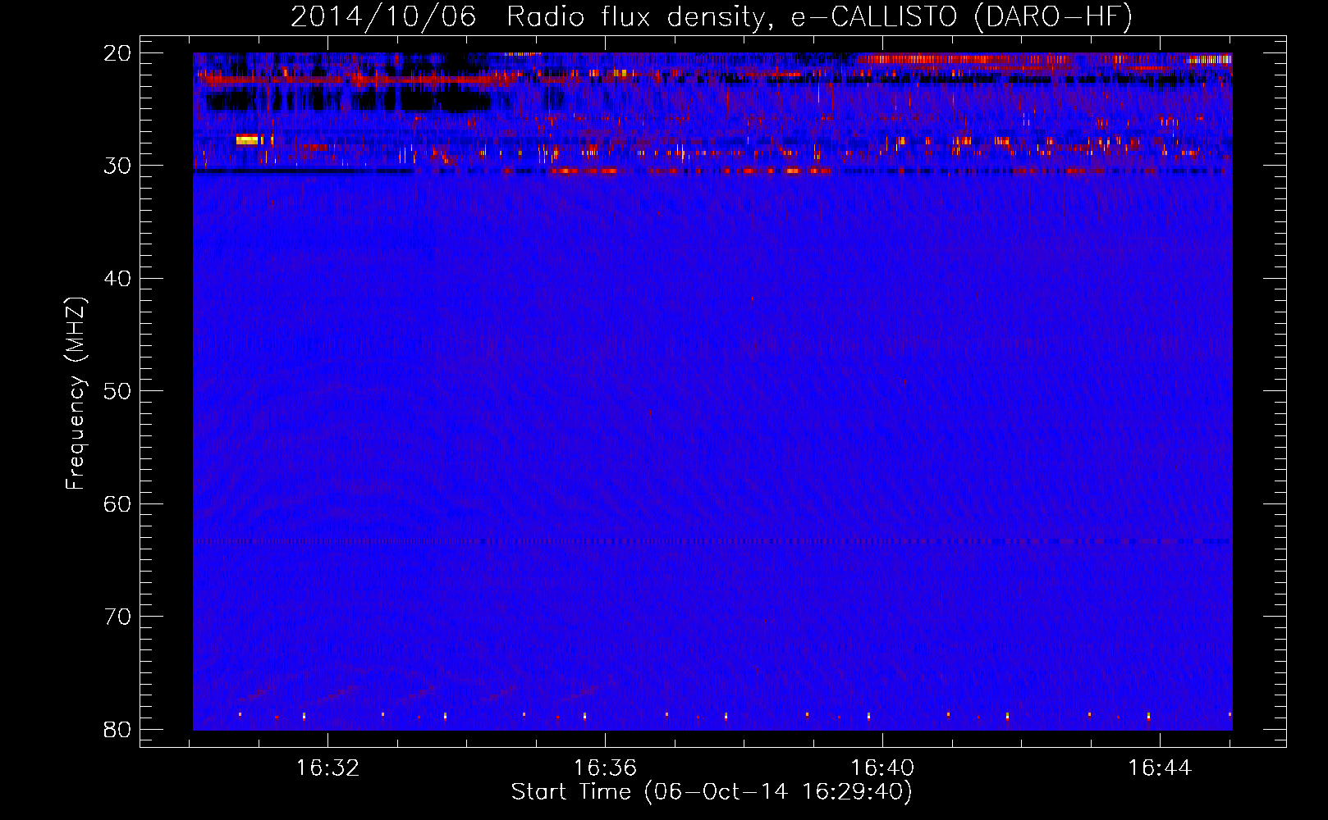Screen dimensions: 1328x820
Task: Click the "Frequency (MHZ)" axis label
Action: [x=76, y=394]
